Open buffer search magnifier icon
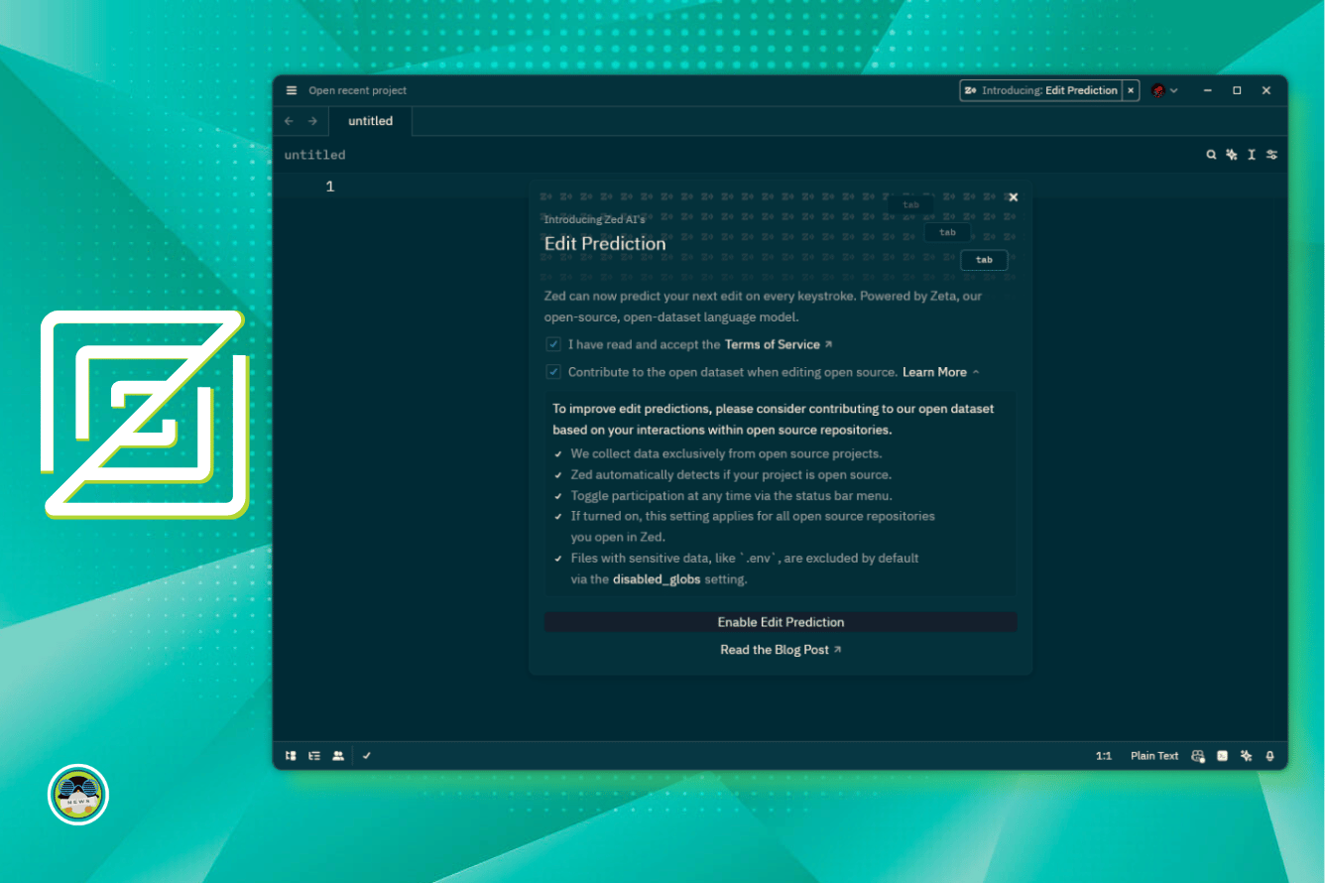The width and height of the screenshot is (1325, 883). (1211, 155)
